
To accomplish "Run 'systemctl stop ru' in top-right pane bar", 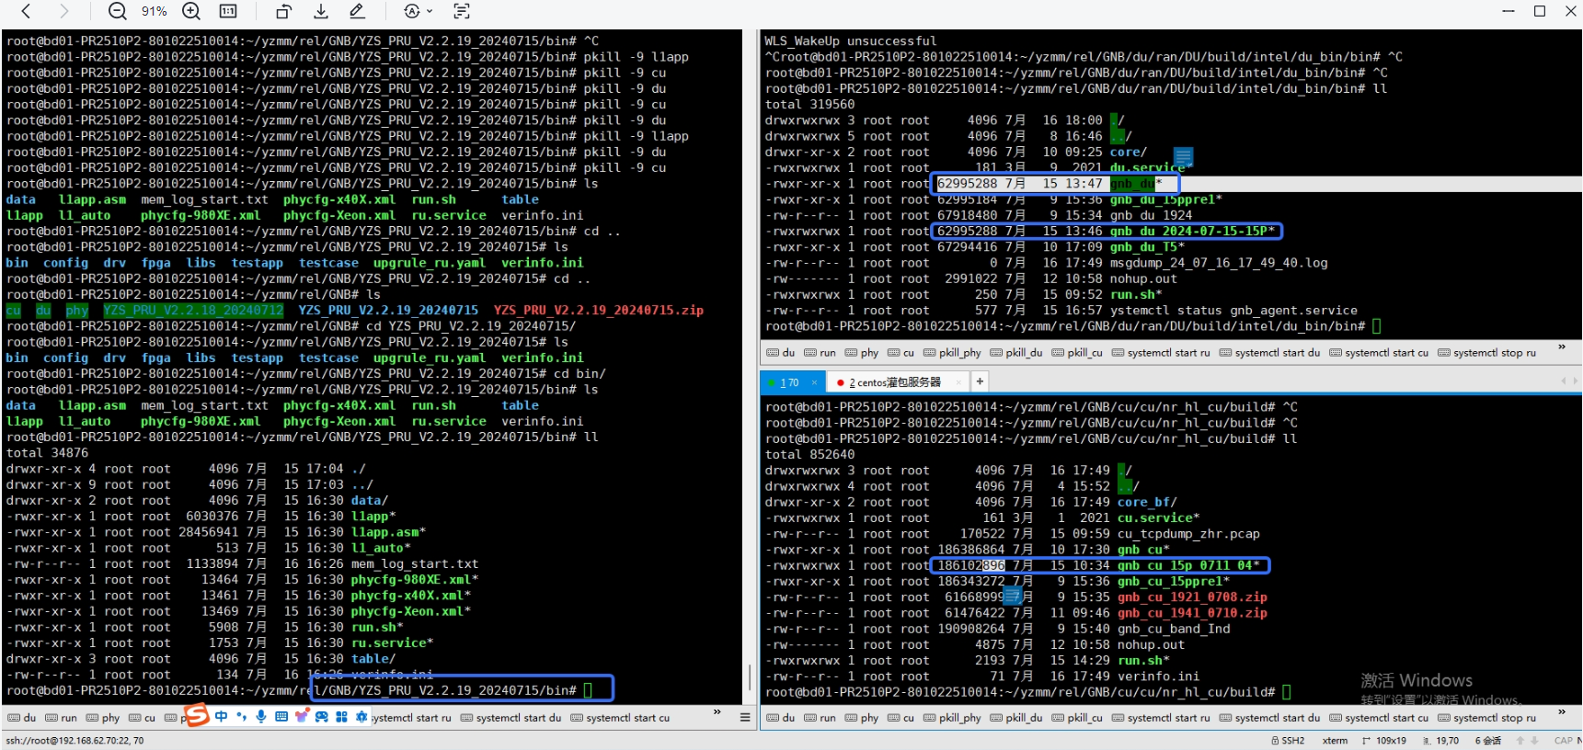I will [x=1487, y=352].
